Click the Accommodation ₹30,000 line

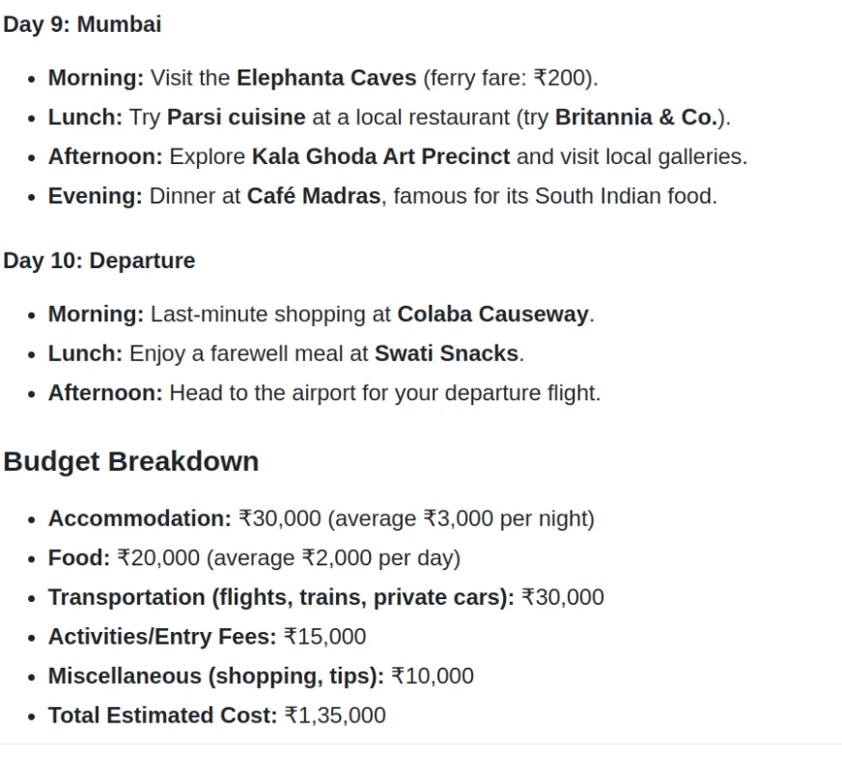pyautogui.click(x=322, y=519)
